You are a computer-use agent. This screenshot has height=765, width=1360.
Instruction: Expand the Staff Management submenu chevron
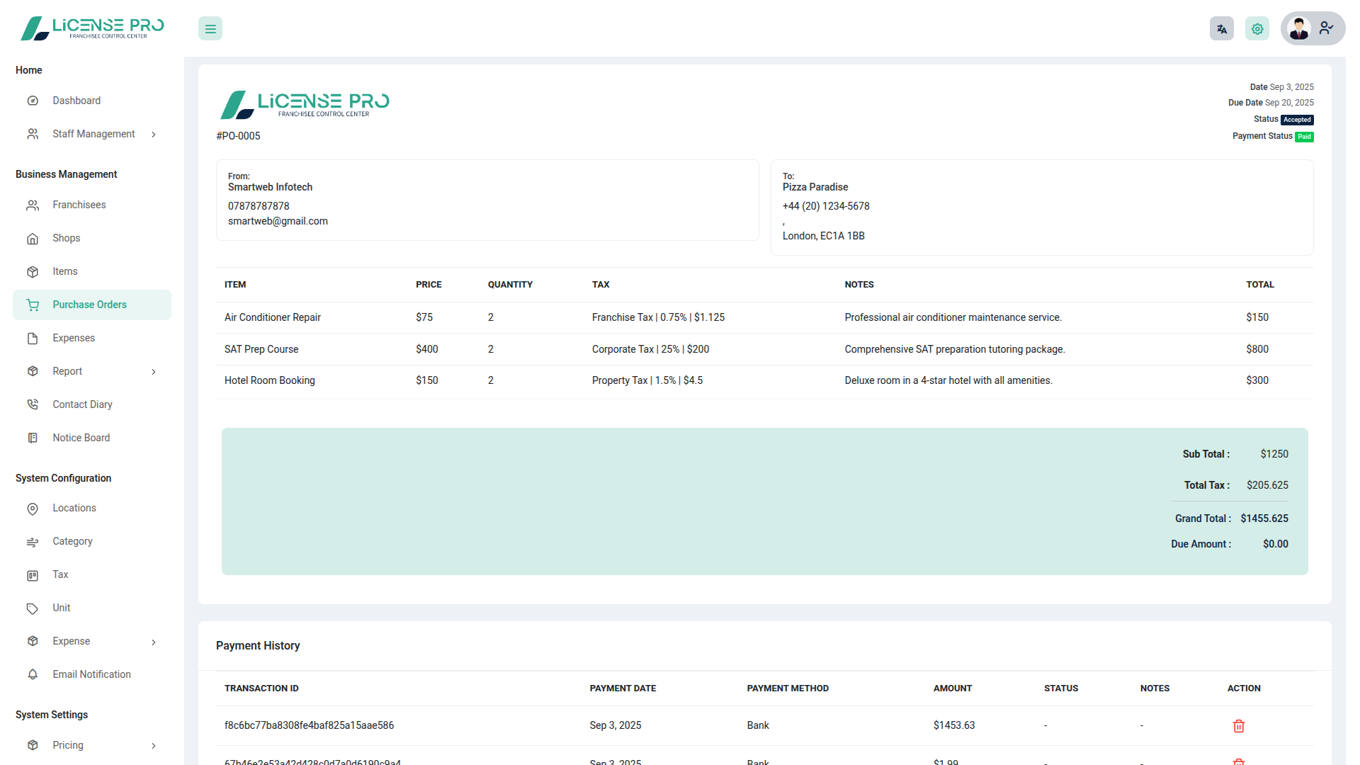pos(154,135)
